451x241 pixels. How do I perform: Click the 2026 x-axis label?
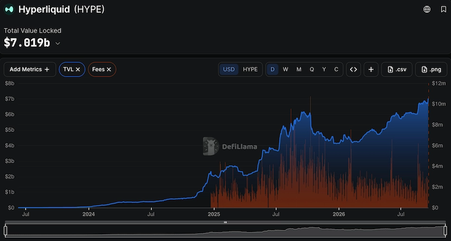(339, 214)
